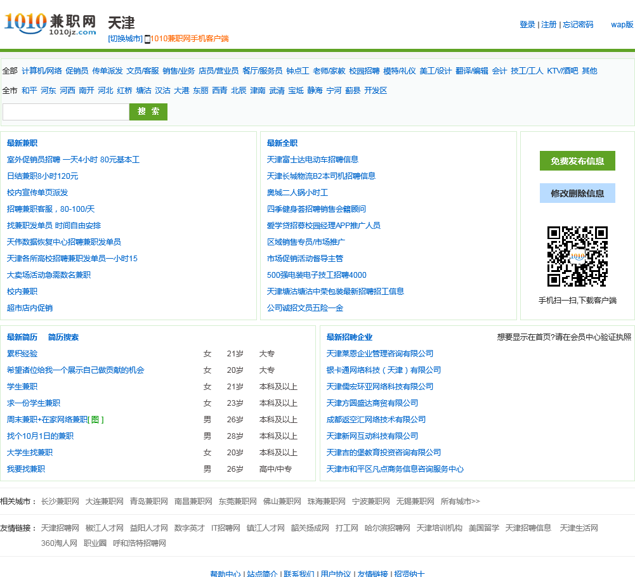Click the 修改删除信息 button

tap(577, 193)
